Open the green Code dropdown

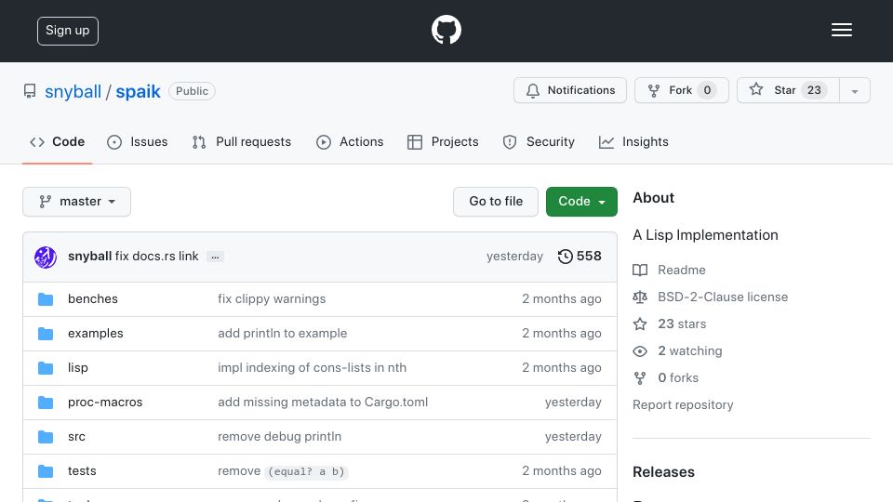[x=581, y=202]
